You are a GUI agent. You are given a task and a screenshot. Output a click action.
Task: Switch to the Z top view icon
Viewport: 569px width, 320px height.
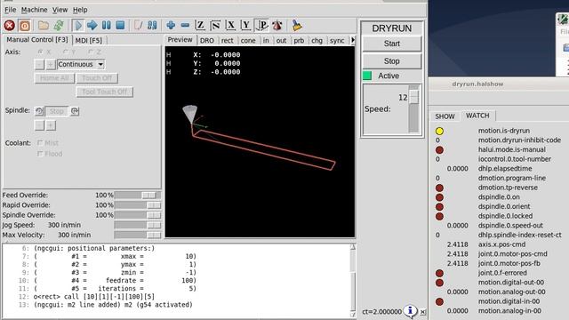tap(200, 26)
